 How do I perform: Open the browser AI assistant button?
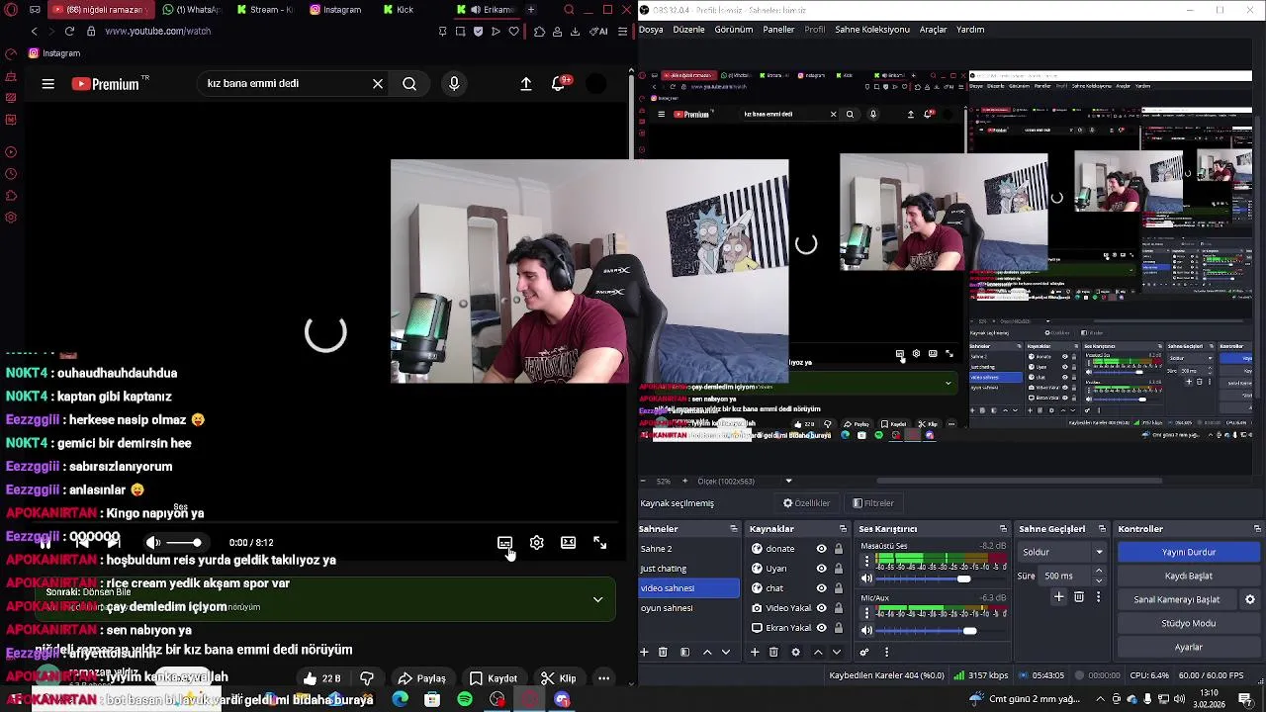pyautogui.click(x=598, y=31)
